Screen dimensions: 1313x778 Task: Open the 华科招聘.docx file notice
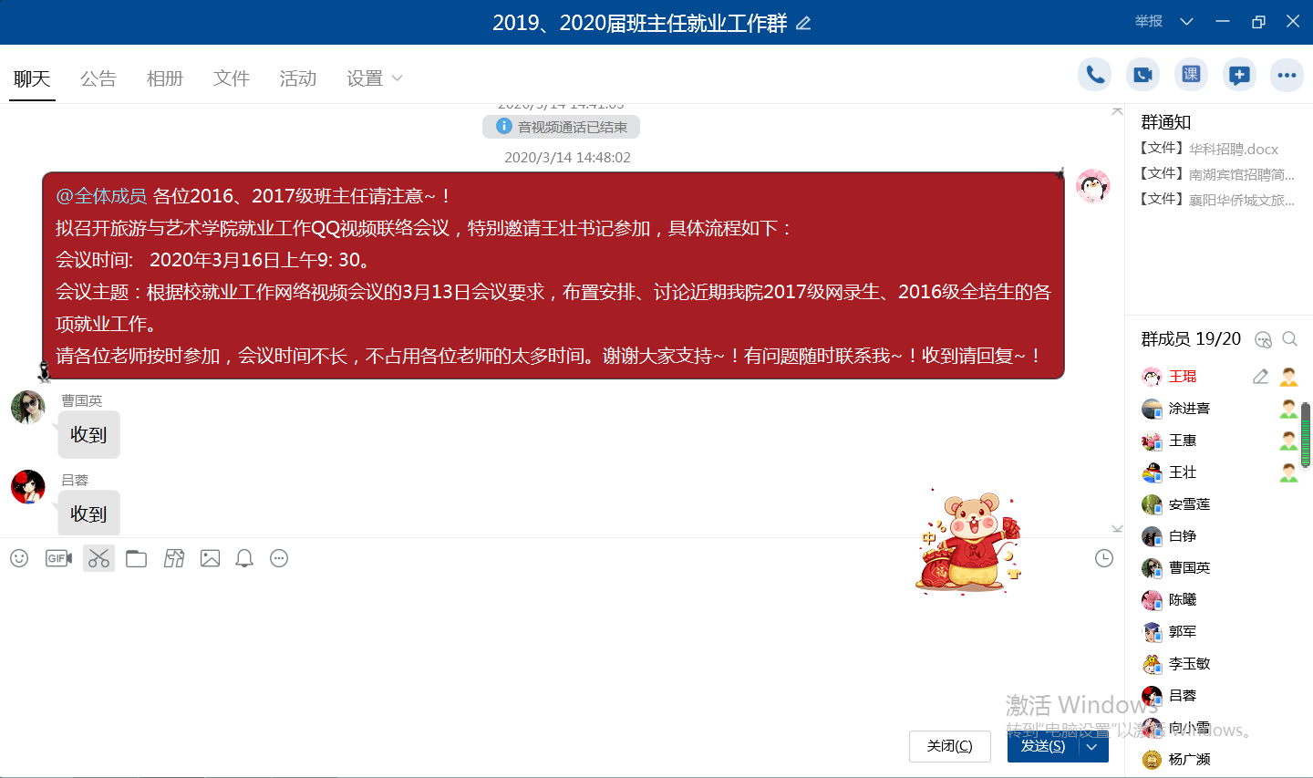[x=1232, y=149]
